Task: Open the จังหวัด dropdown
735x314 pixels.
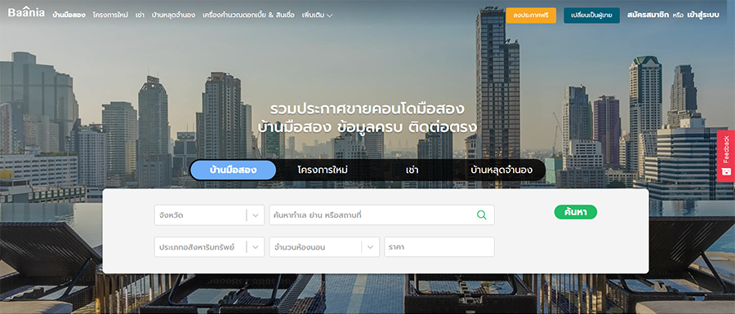Action: tap(209, 215)
